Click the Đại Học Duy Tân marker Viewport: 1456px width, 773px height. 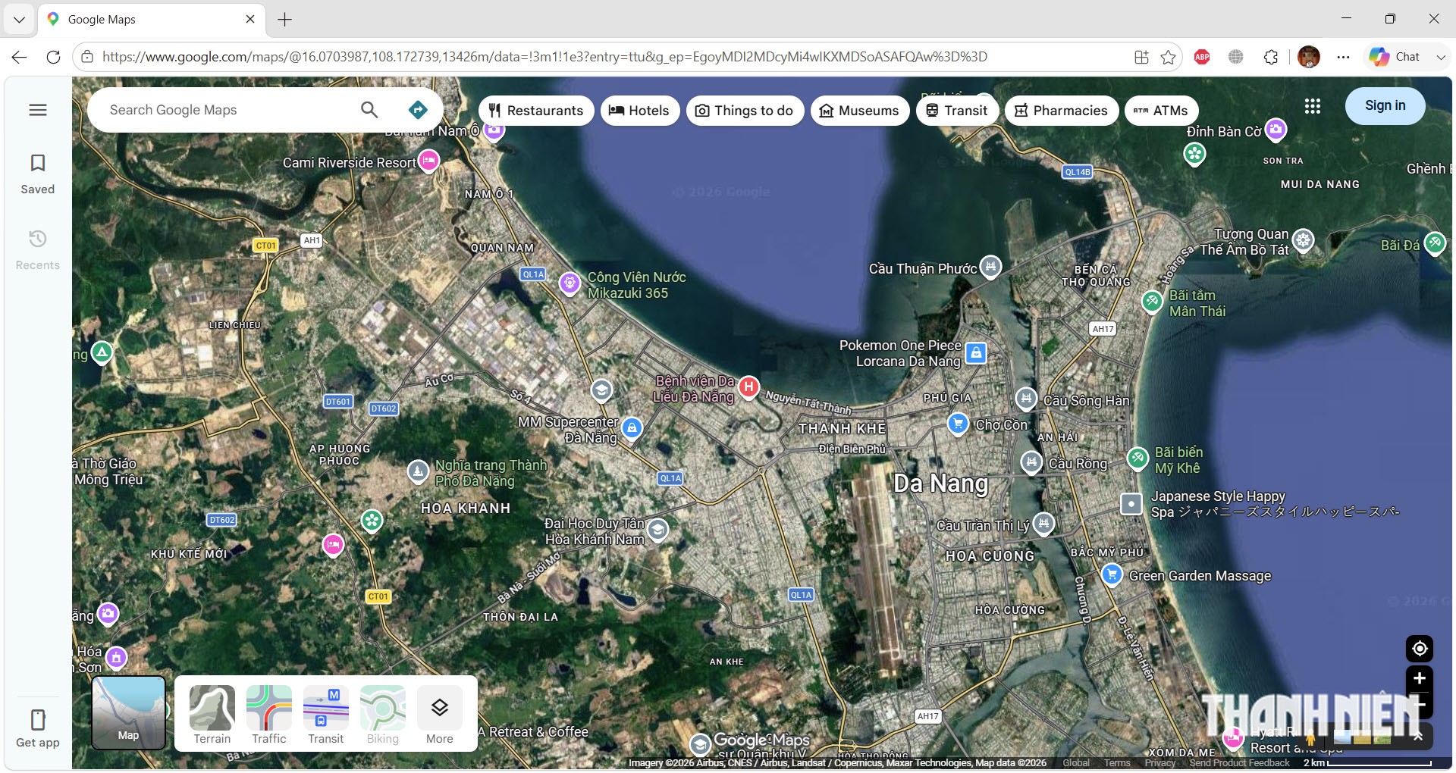(x=657, y=529)
